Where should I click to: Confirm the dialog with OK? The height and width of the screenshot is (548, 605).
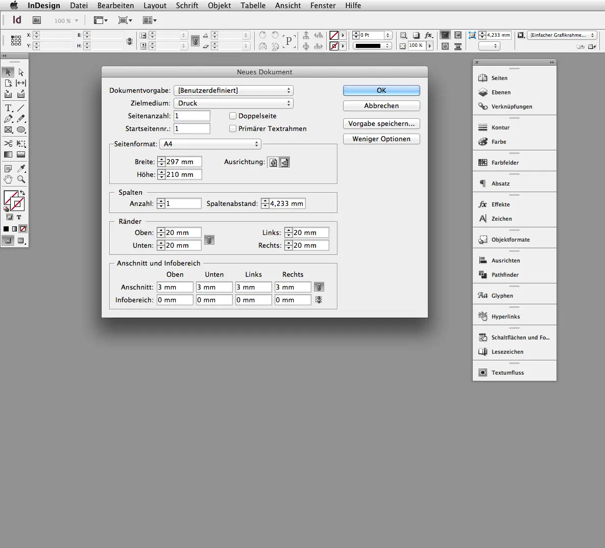coord(381,90)
